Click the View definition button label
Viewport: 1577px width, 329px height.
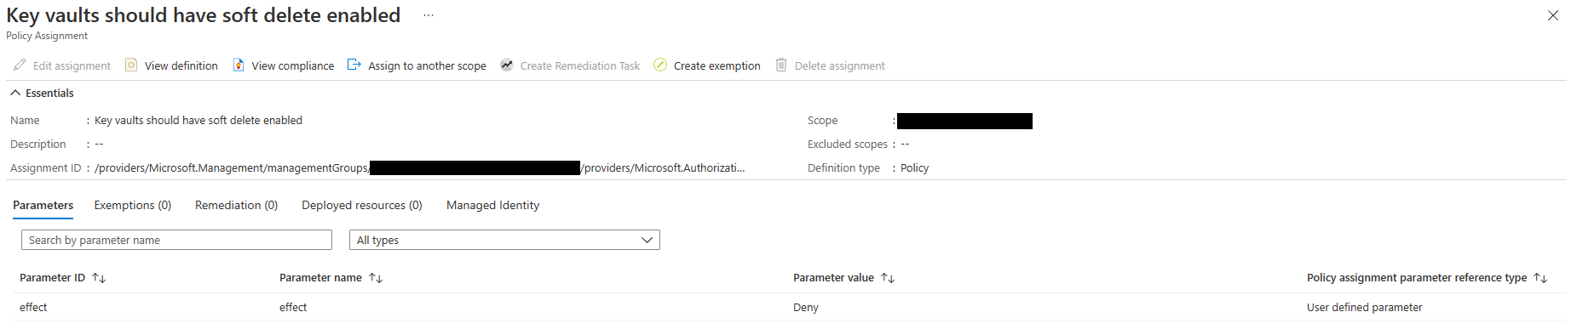[x=181, y=65]
